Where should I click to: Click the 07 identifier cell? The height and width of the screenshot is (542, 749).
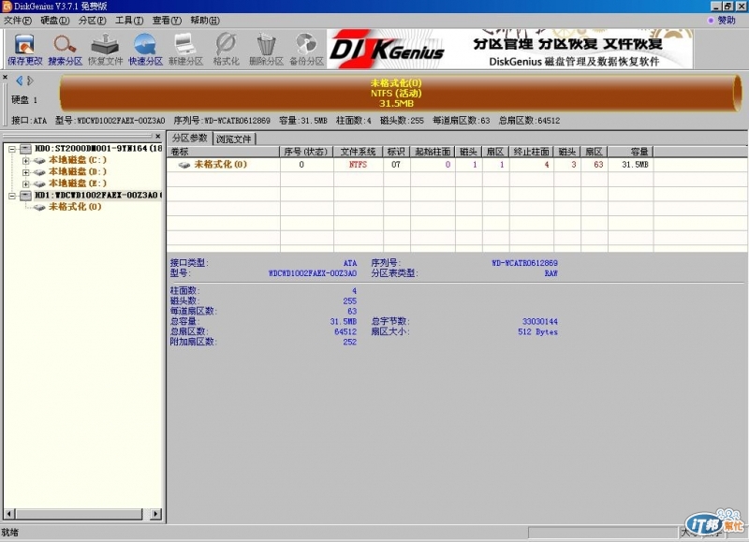(396, 165)
